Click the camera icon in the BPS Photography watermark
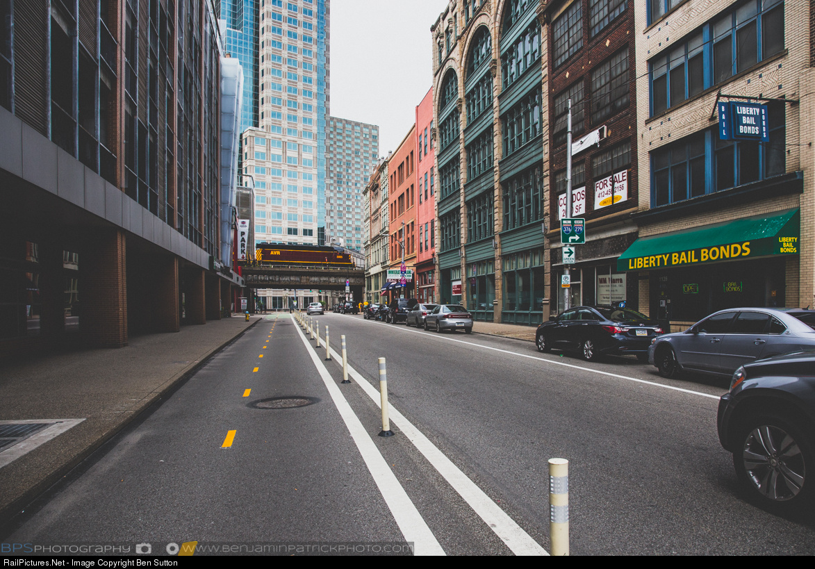Screen dimensions: 815x569 pyautogui.click(x=144, y=548)
